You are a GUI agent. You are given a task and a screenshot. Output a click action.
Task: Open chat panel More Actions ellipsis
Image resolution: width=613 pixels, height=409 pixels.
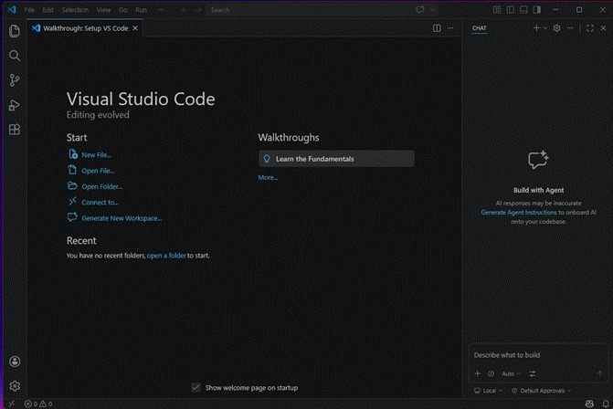(x=570, y=28)
